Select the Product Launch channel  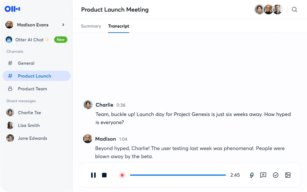click(34, 76)
